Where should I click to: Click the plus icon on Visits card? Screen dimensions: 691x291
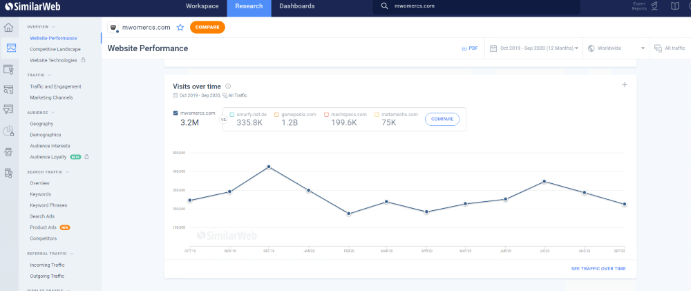[x=625, y=85]
